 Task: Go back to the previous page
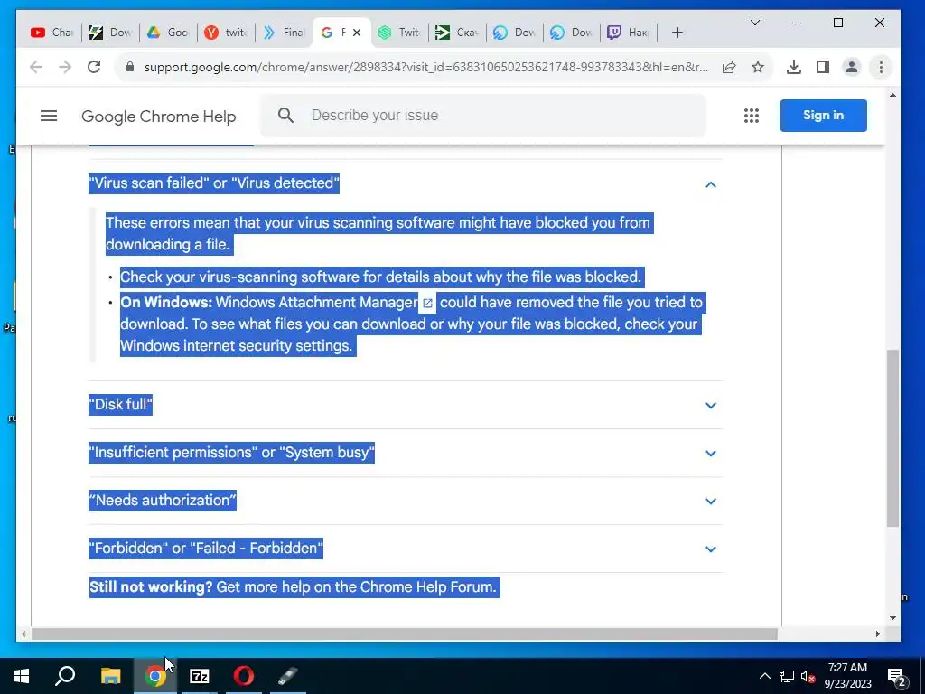36,67
